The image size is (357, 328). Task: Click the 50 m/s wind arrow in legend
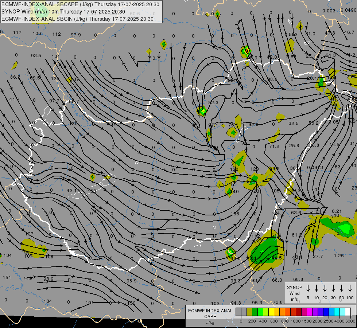(x=342, y=288)
